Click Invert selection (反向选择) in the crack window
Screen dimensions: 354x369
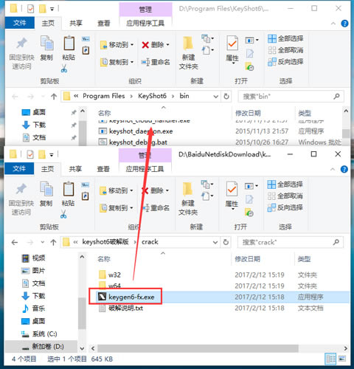click(x=285, y=207)
